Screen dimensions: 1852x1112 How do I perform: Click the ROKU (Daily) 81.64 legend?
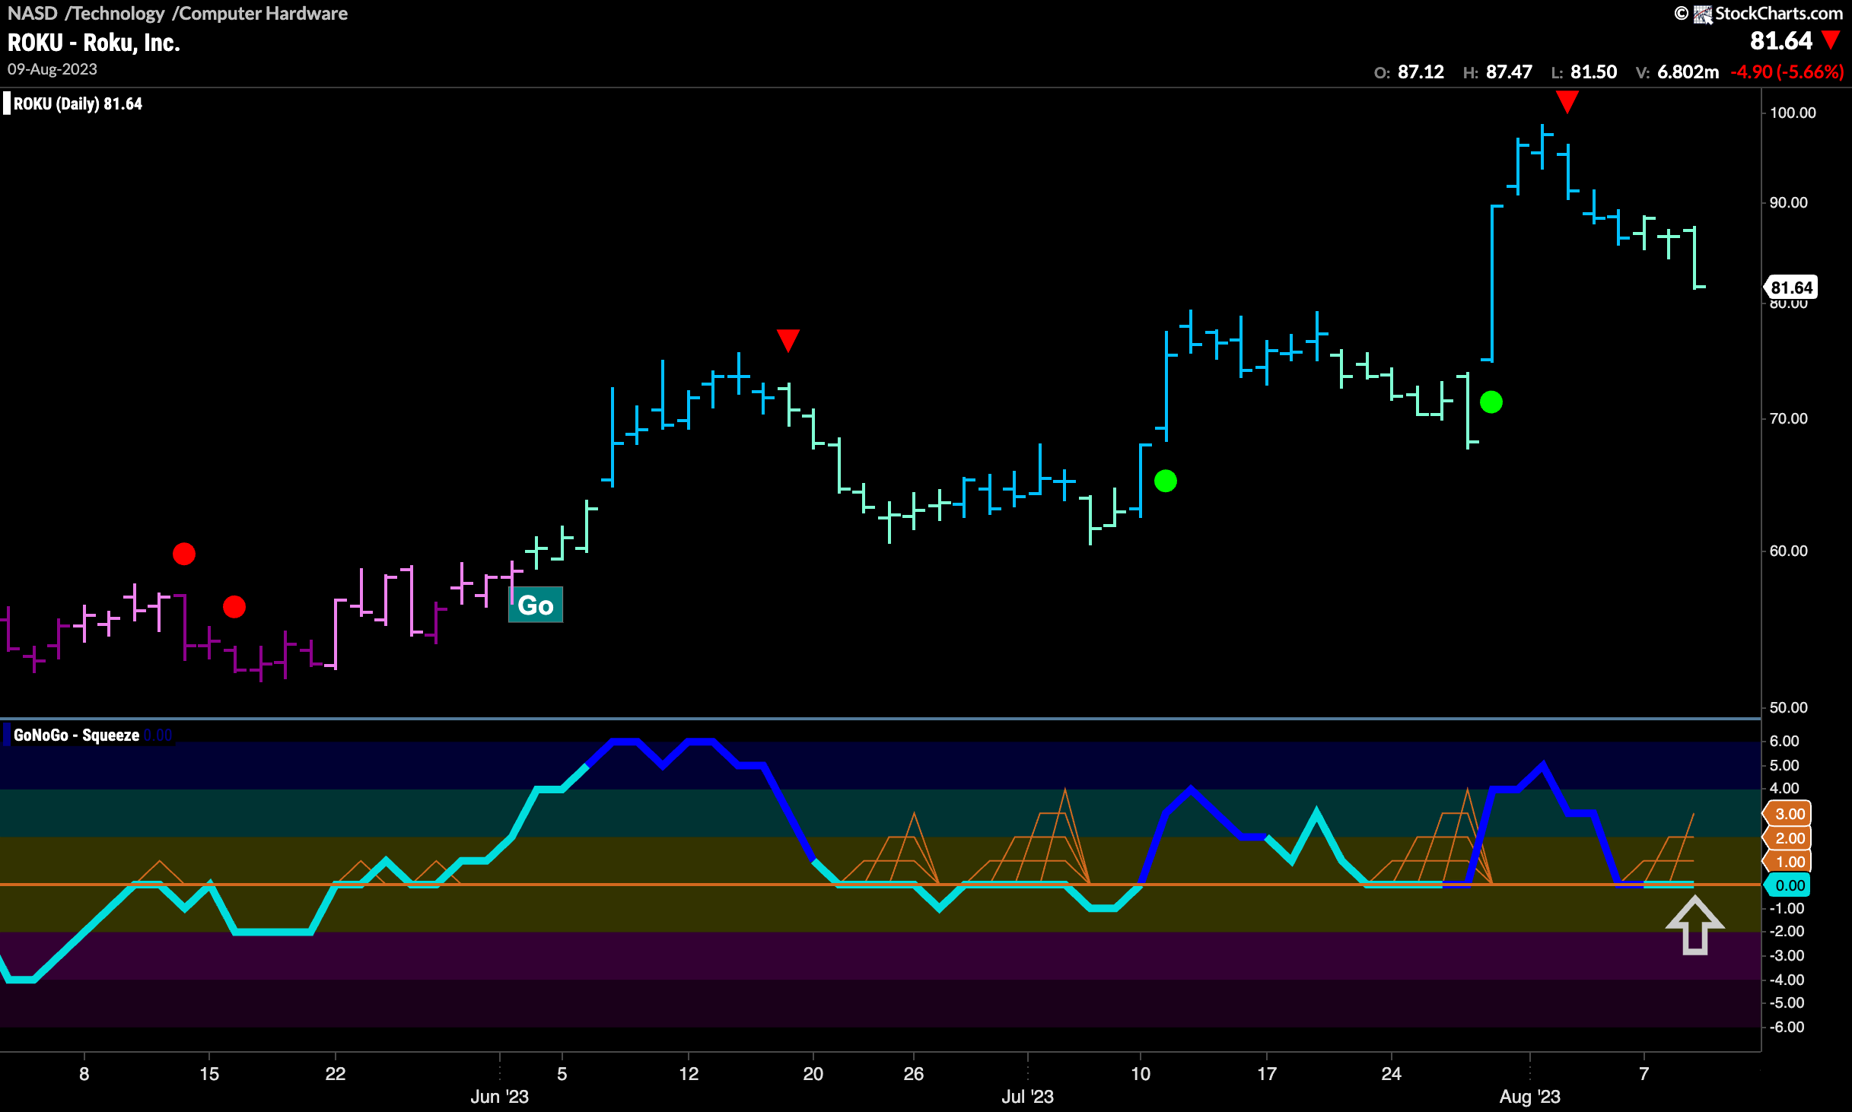point(78,103)
